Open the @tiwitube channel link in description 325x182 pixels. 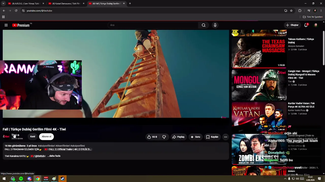coord(38,156)
